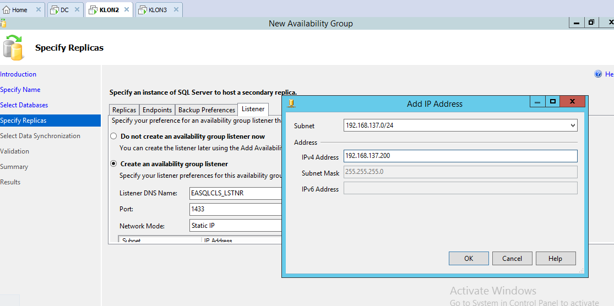Click the Help question mark icon
Viewport: 614px width, 306px height.
[598, 74]
